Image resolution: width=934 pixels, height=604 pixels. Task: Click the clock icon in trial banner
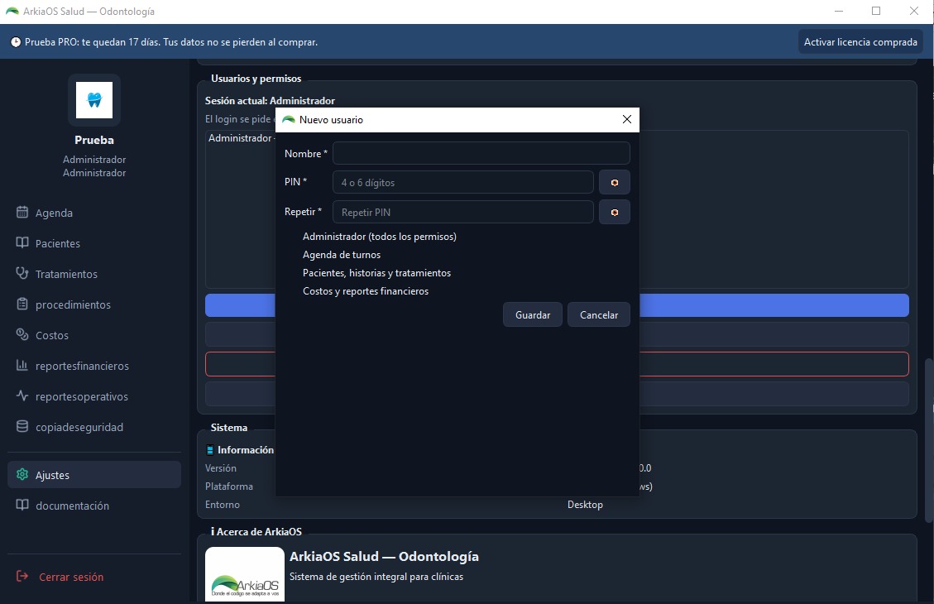16,42
